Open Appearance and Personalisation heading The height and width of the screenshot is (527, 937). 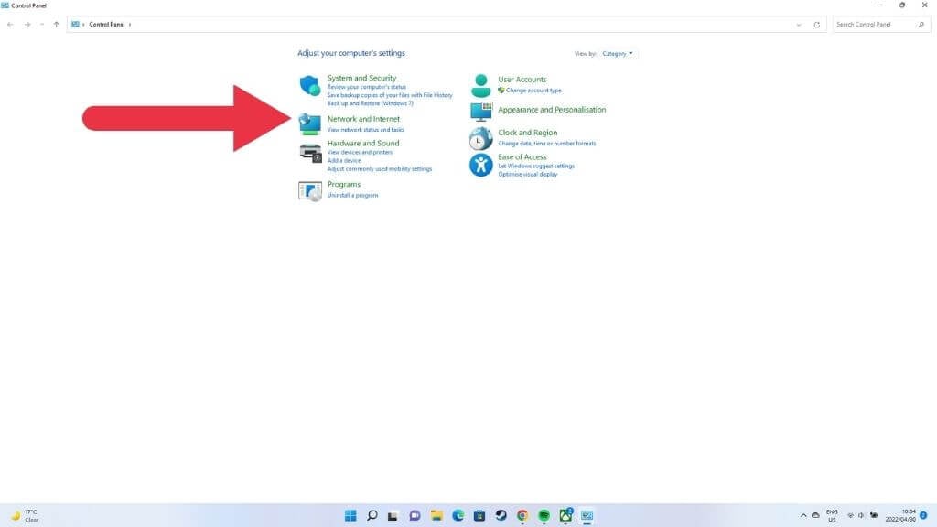coord(552,110)
